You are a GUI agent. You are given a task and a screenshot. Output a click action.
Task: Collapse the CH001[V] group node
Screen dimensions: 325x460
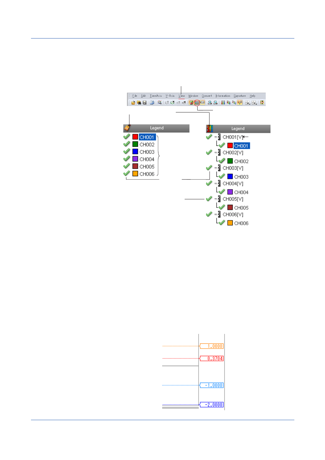[216, 137]
